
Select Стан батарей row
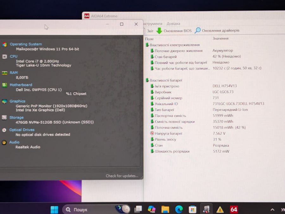(x=196, y=57)
